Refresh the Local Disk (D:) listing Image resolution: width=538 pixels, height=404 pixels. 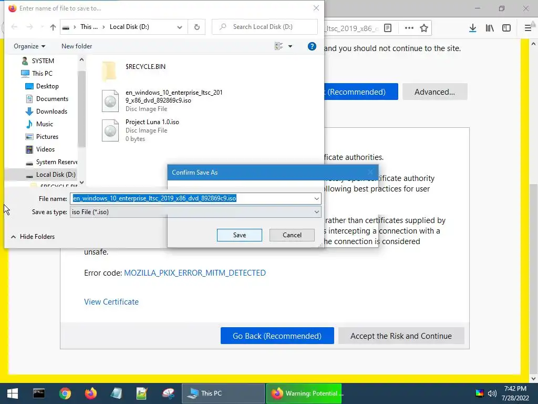click(x=196, y=27)
